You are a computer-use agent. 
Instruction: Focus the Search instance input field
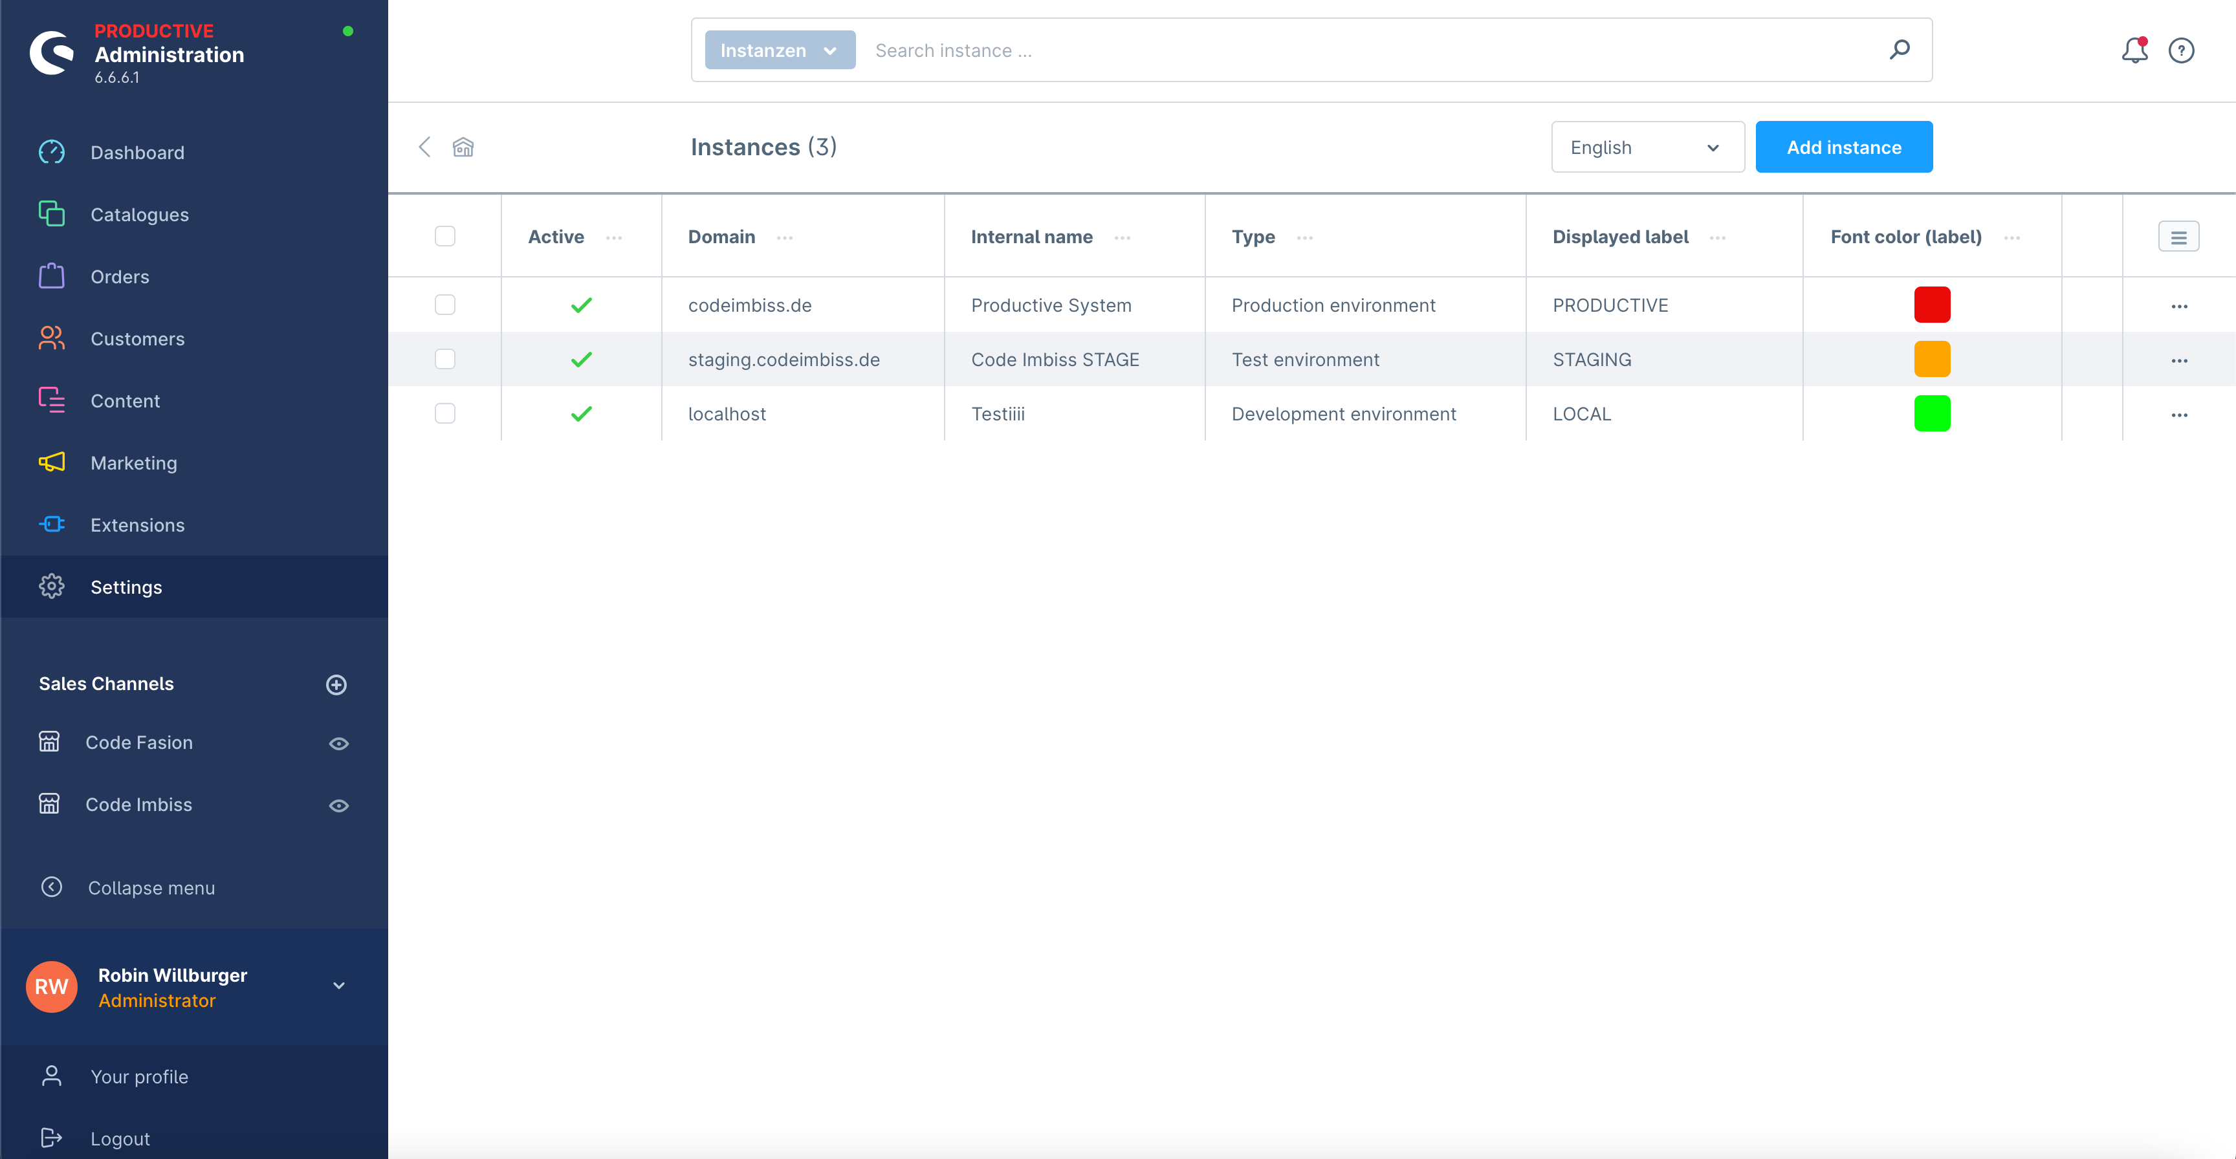click(1372, 50)
